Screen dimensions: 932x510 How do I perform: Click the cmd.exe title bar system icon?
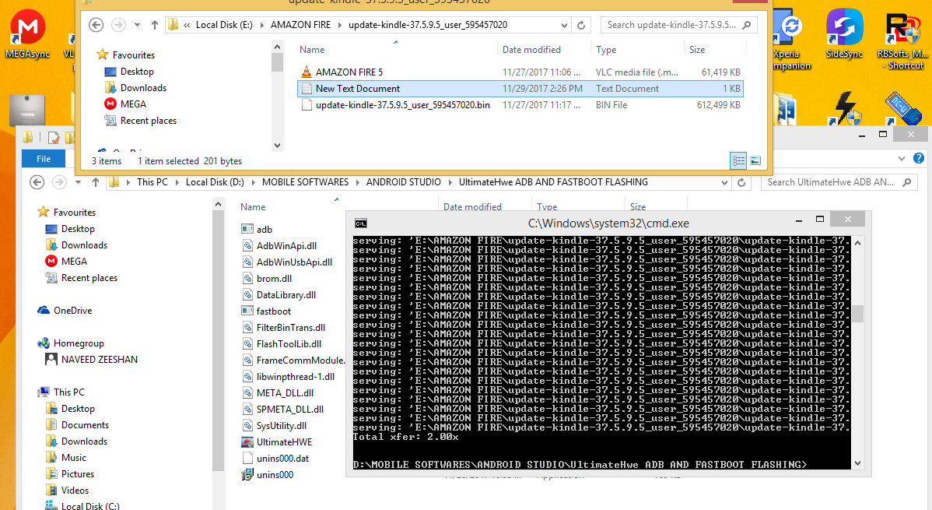click(x=361, y=223)
